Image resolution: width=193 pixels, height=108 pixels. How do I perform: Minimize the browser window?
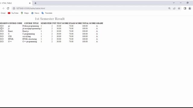point(181,3)
